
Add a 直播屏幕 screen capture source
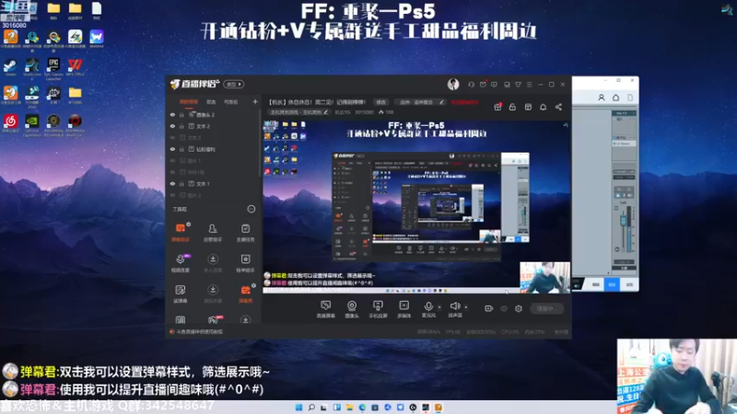pos(325,309)
